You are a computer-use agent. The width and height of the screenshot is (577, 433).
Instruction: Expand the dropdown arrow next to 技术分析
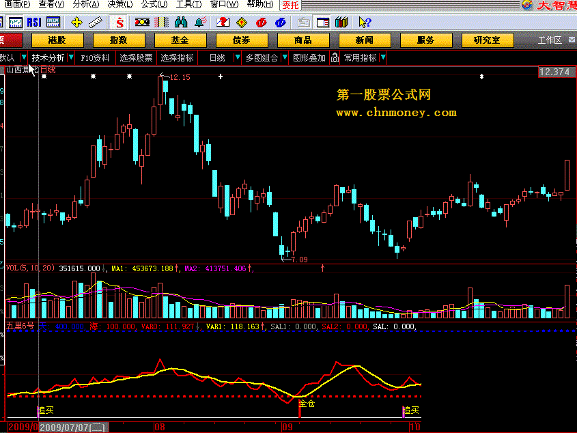point(72,57)
